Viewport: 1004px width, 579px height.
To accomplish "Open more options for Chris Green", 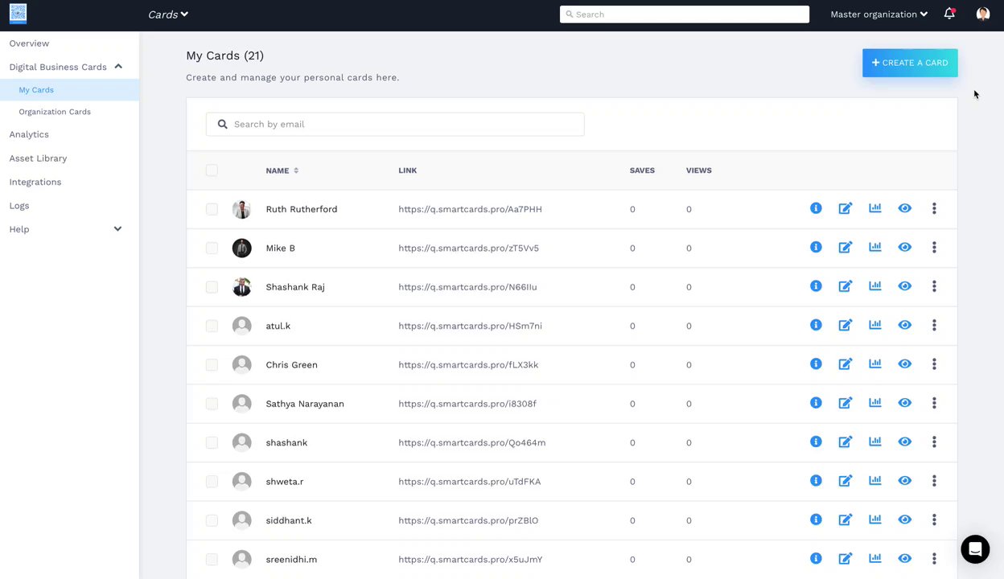I will (x=934, y=364).
